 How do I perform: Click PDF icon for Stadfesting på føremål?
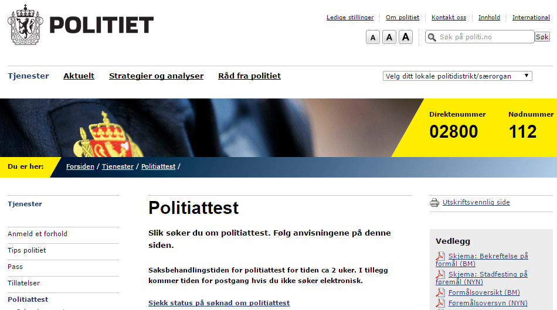point(440,274)
